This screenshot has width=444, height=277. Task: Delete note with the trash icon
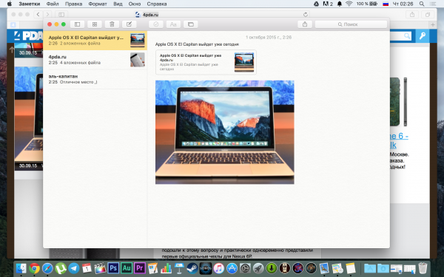[112, 24]
